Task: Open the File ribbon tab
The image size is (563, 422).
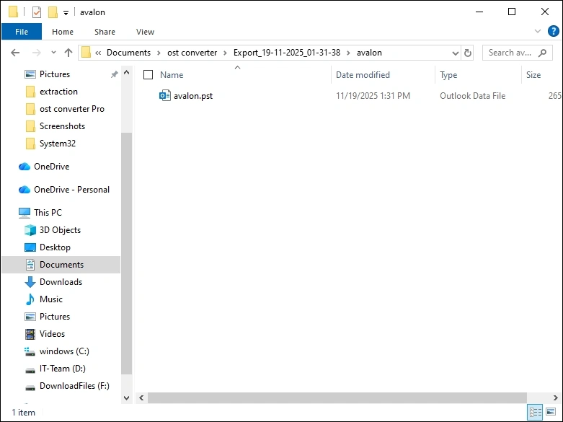Action: pos(22,32)
